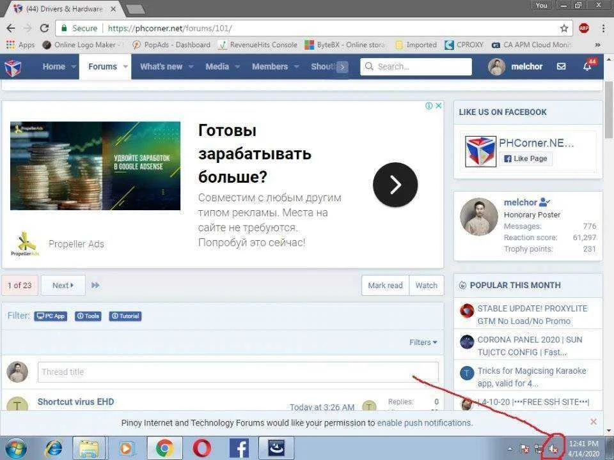
Task: Open the Members nav item
Action: click(270, 66)
